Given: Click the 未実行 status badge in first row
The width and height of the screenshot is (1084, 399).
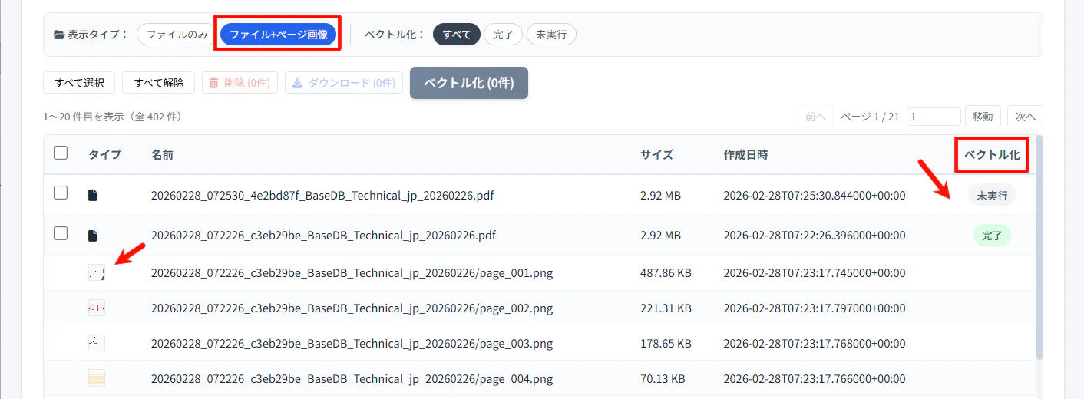Looking at the screenshot, I should pyautogui.click(x=991, y=196).
